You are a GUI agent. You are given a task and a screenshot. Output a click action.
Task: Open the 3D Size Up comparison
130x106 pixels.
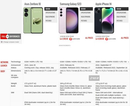(94, 78)
